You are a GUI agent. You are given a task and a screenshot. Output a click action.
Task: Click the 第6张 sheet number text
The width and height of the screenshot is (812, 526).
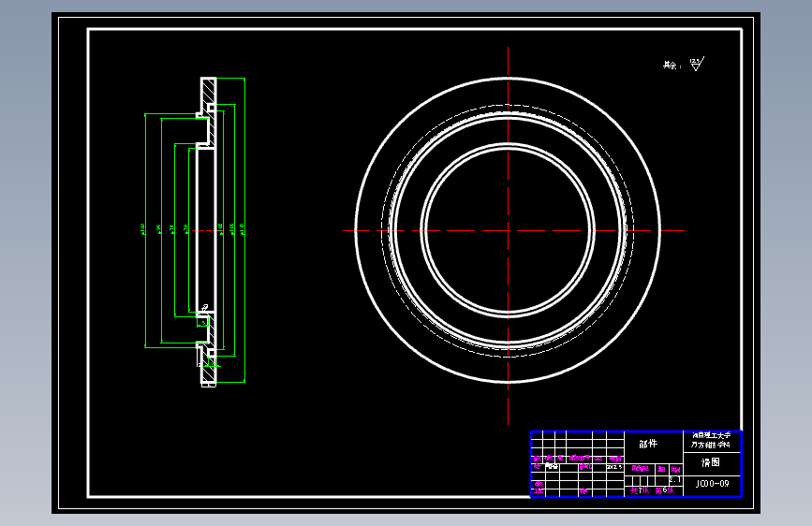point(664,490)
